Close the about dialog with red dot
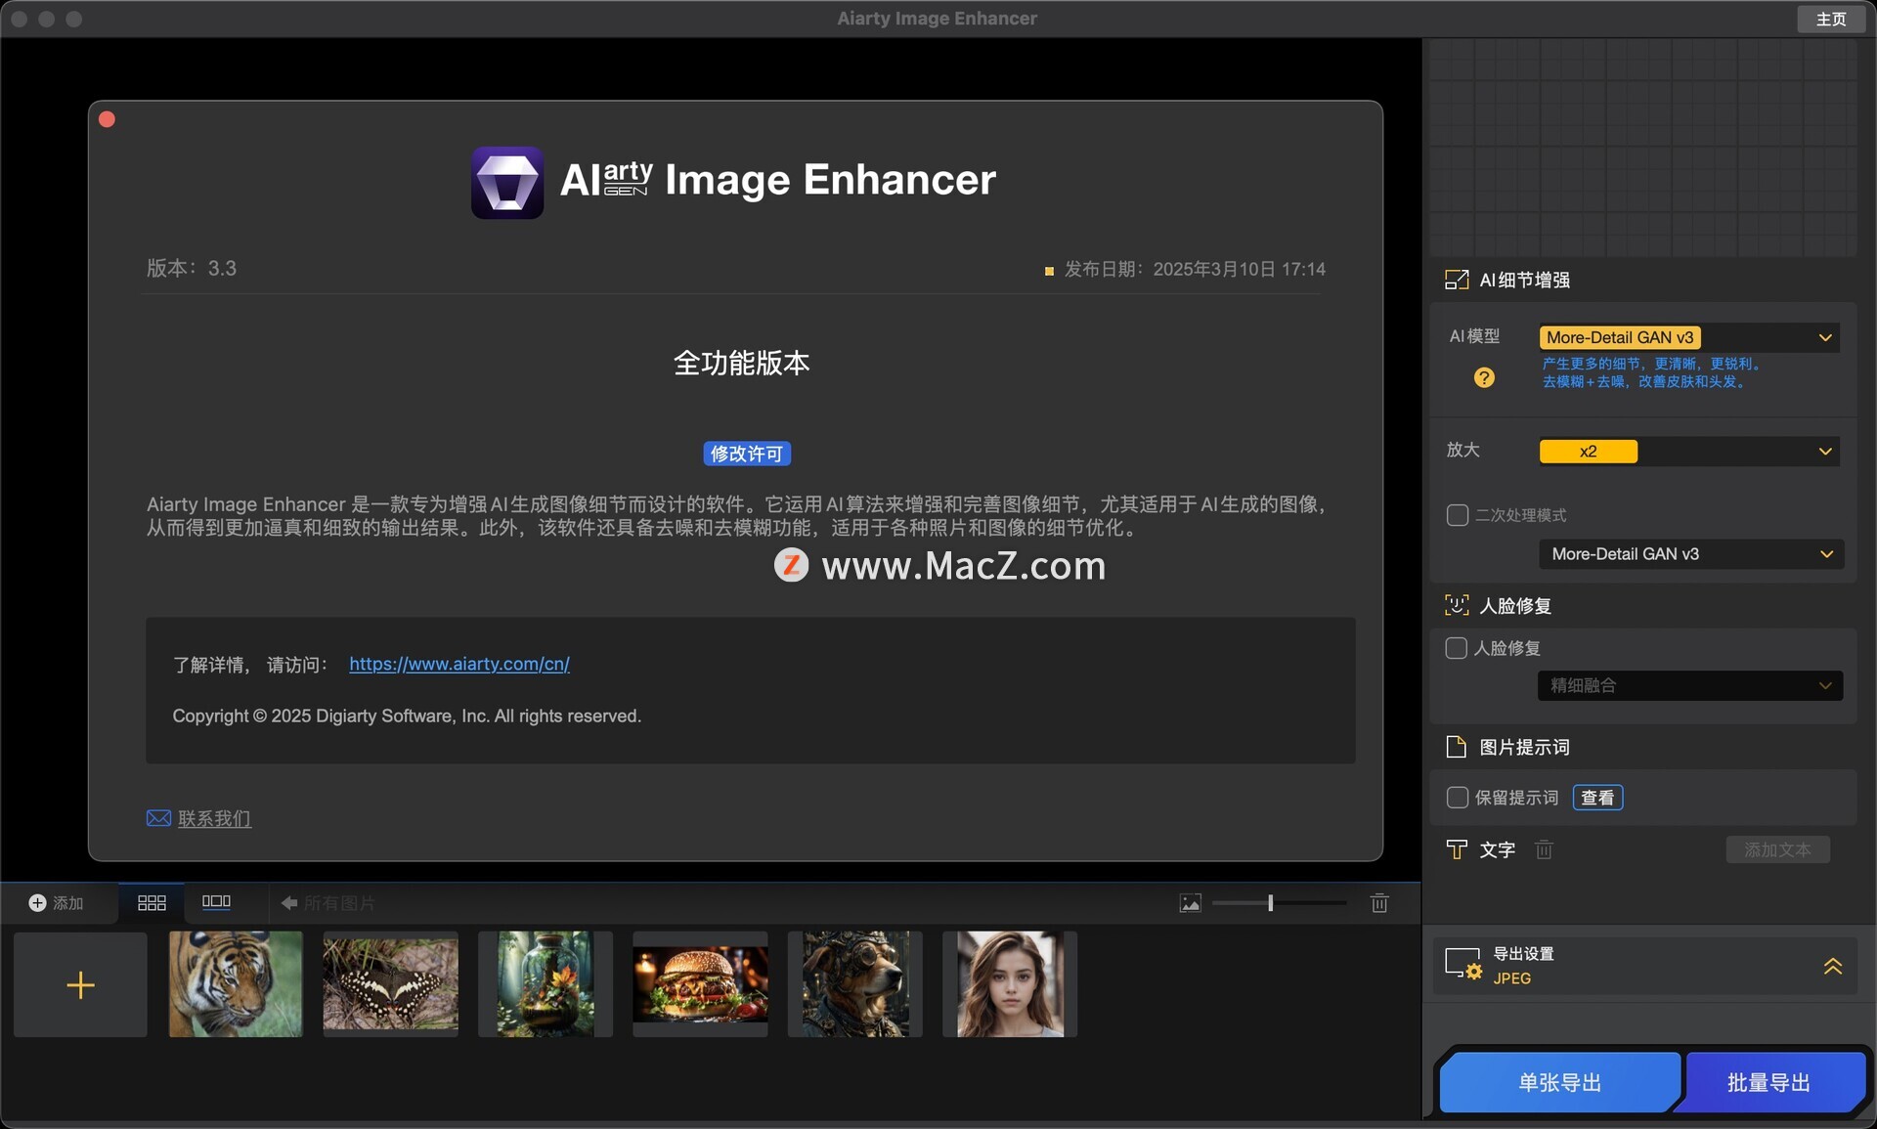This screenshot has width=1877, height=1129. (108, 119)
